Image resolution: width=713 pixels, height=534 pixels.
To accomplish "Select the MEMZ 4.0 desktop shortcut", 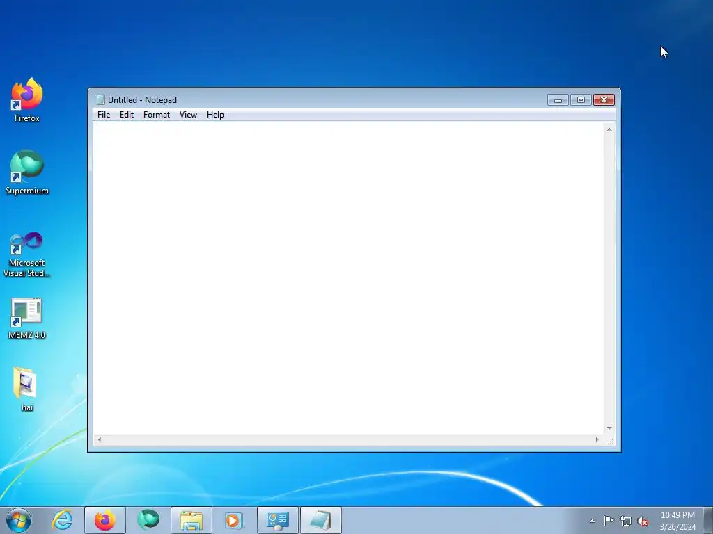I will tap(27, 318).
